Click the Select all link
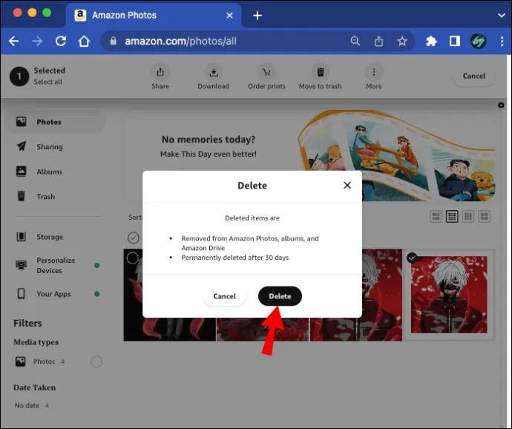The image size is (512, 429). click(47, 82)
